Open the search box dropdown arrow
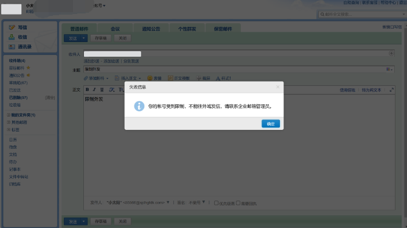 [403, 14]
